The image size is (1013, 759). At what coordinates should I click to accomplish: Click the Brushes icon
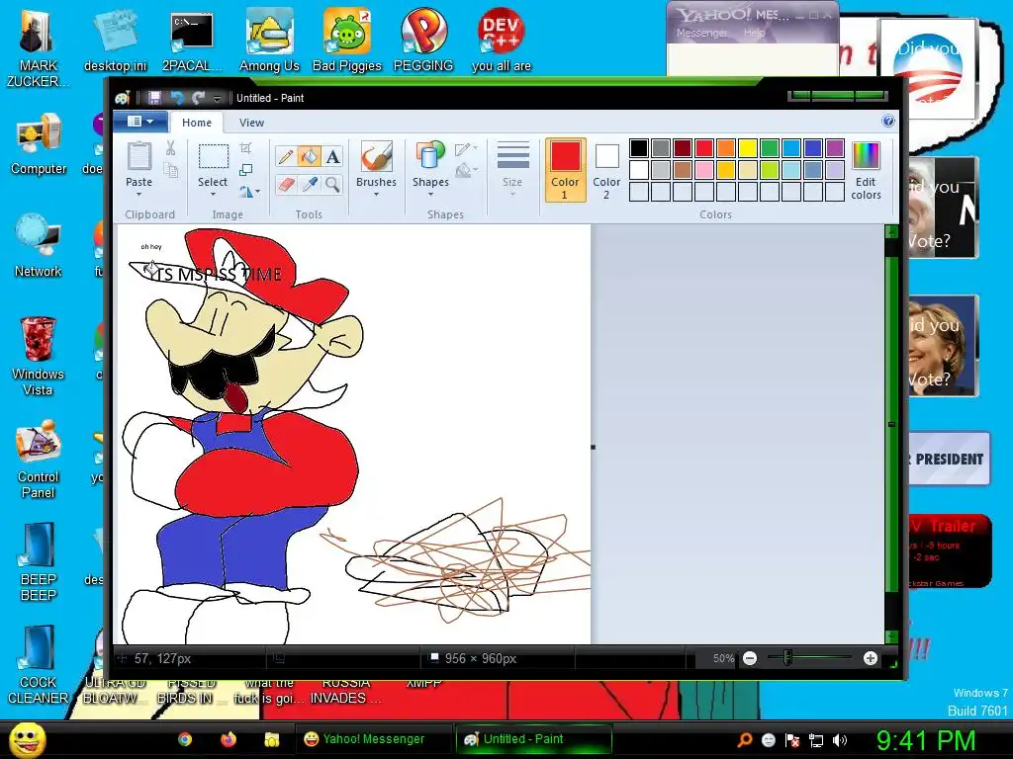(376, 156)
